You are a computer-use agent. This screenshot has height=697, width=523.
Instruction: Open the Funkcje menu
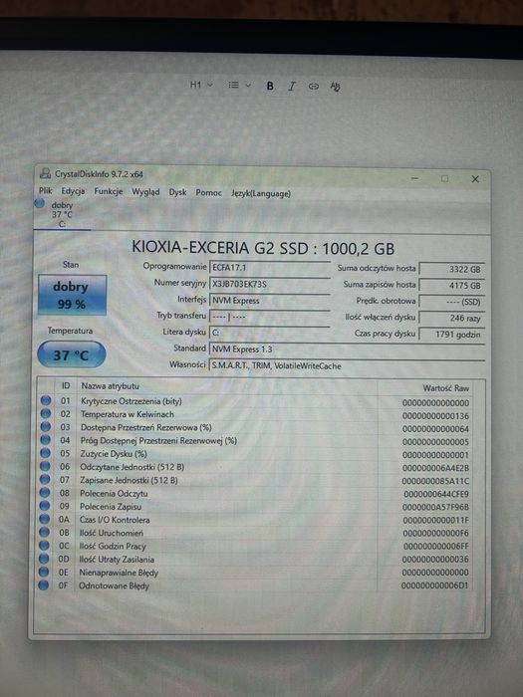pyautogui.click(x=108, y=191)
